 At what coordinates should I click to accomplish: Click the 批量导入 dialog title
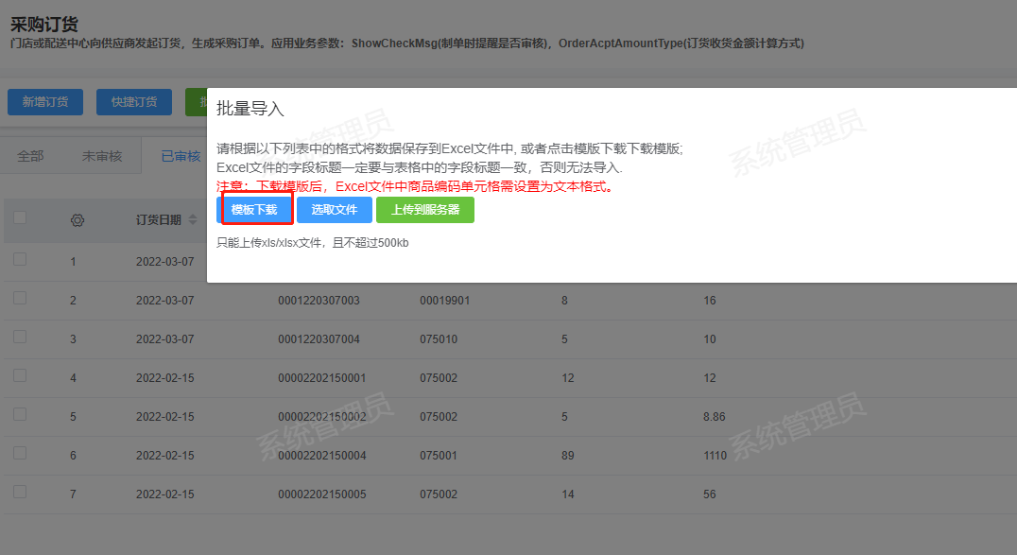click(x=250, y=109)
